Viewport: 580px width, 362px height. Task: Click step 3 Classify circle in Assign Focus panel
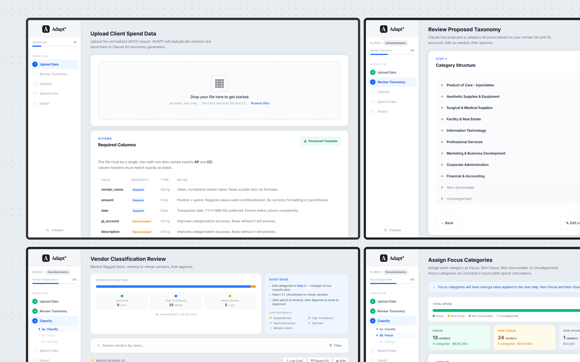click(x=373, y=321)
